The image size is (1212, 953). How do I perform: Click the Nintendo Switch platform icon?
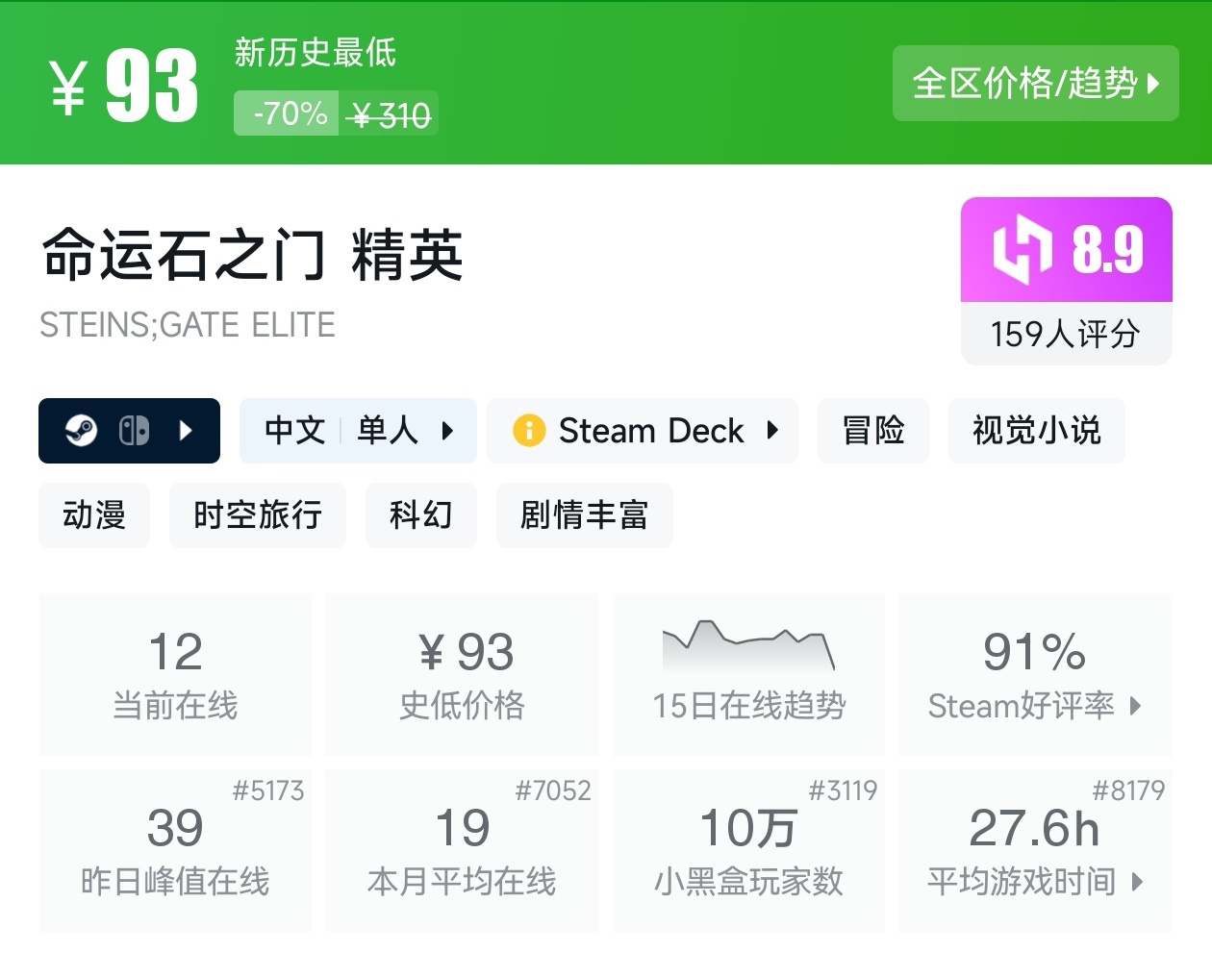(134, 431)
